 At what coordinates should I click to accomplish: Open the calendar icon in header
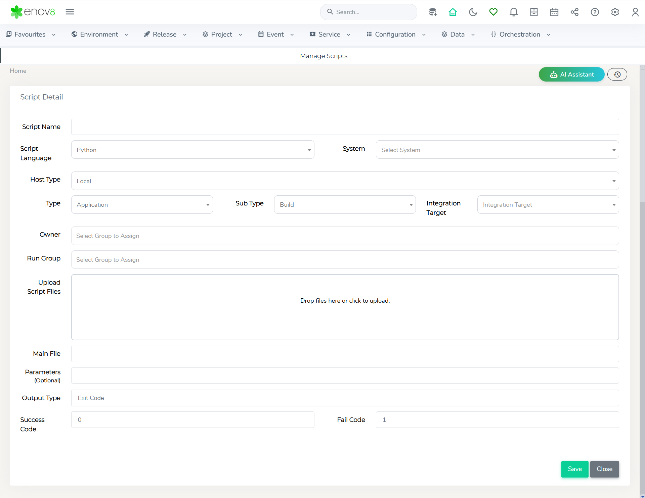[554, 12]
